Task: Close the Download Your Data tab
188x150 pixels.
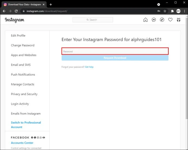Action: 44,5
